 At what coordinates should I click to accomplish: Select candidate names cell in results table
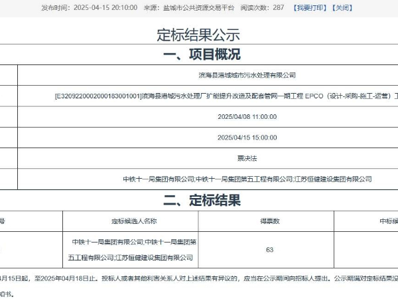[131, 250]
